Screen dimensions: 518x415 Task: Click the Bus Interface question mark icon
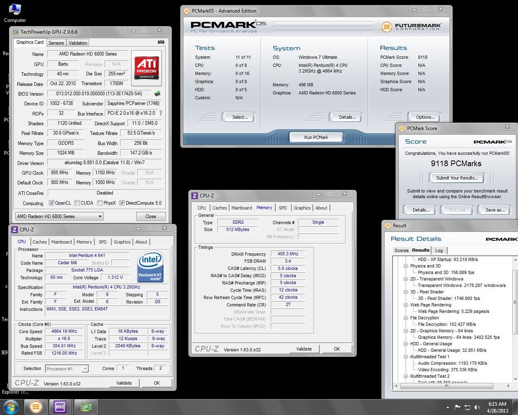tap(161, 113)
